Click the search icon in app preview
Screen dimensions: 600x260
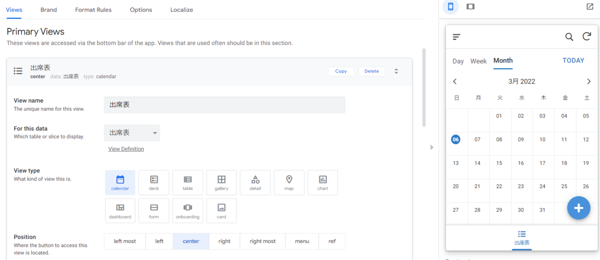pyautogui.click(x=569, y=36)
